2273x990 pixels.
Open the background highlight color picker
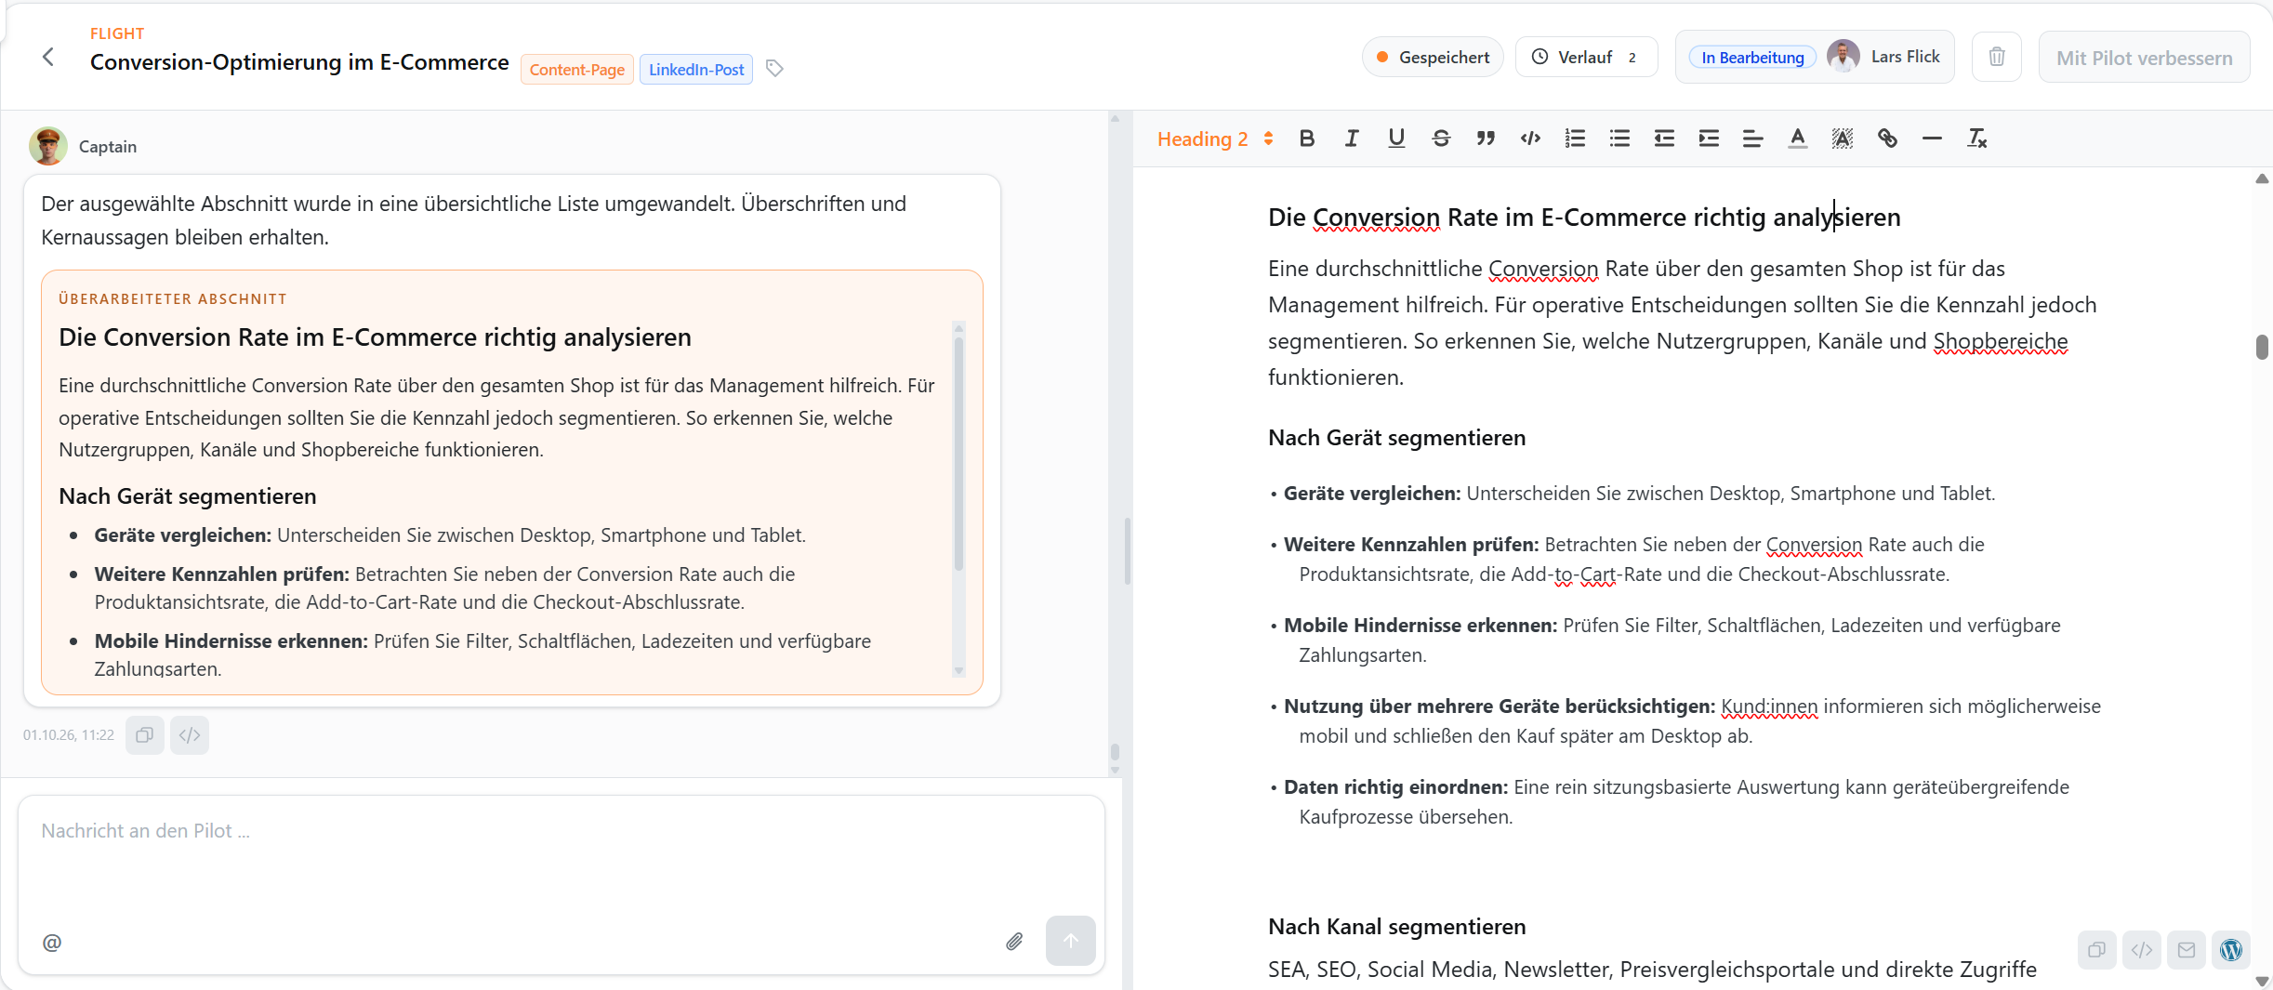click(x=1843, y=139)
